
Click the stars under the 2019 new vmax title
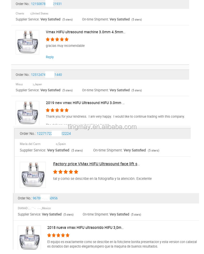tap(57, 110)
